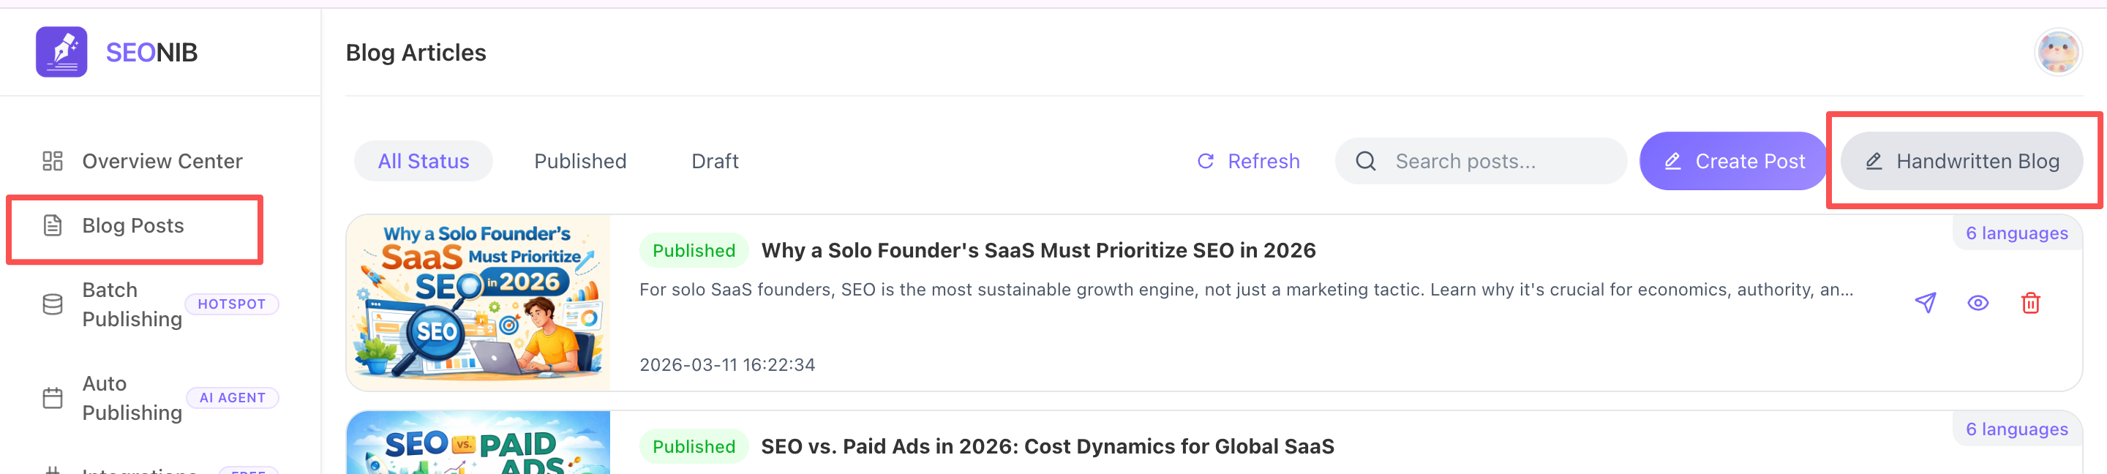
Task: Show only Draft posts
Action: 715,161
